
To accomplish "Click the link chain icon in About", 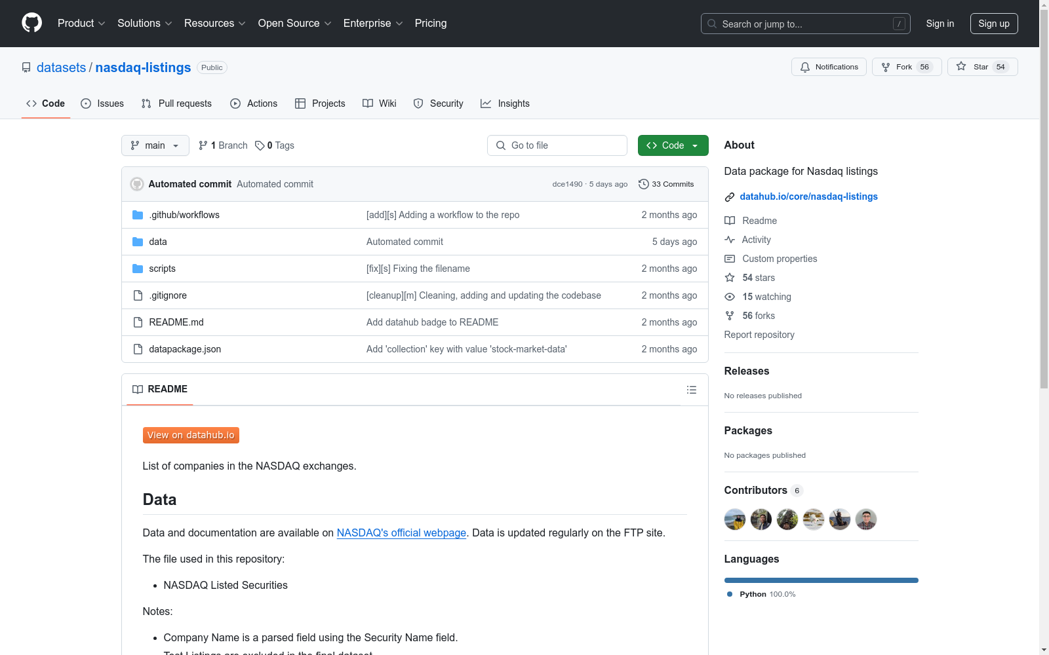I will coord(730,197).
